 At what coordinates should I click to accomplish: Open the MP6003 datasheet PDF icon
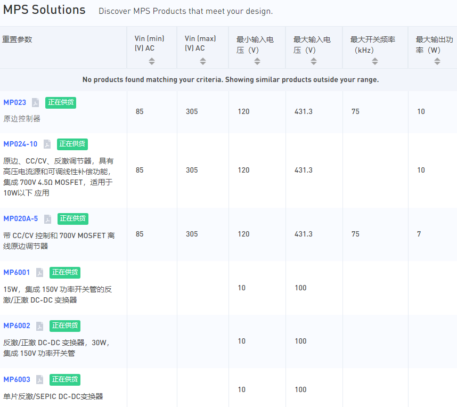[x=39, y=380]
